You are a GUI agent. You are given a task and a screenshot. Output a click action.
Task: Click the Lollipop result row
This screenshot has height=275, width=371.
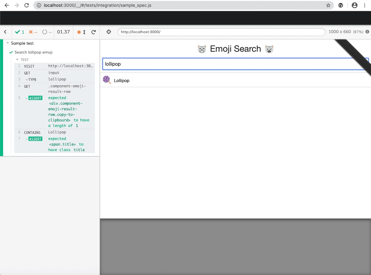point(235,80)
